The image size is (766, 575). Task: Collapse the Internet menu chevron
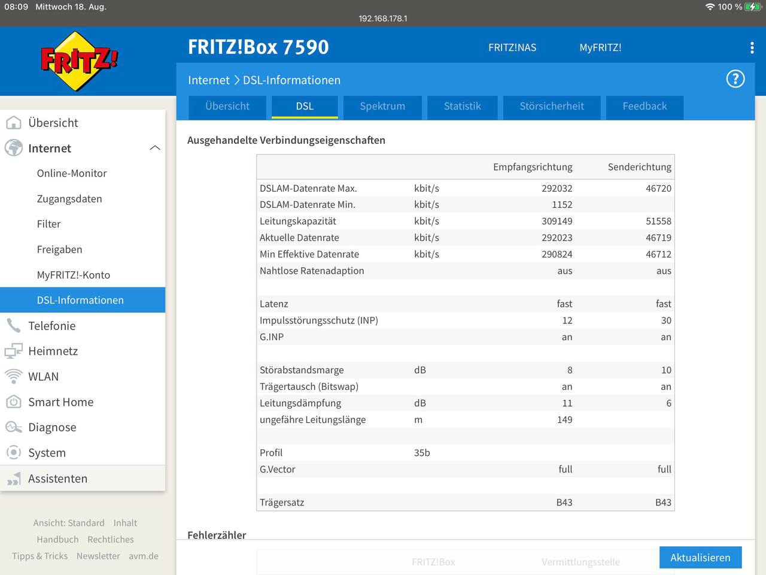(155, 148)
